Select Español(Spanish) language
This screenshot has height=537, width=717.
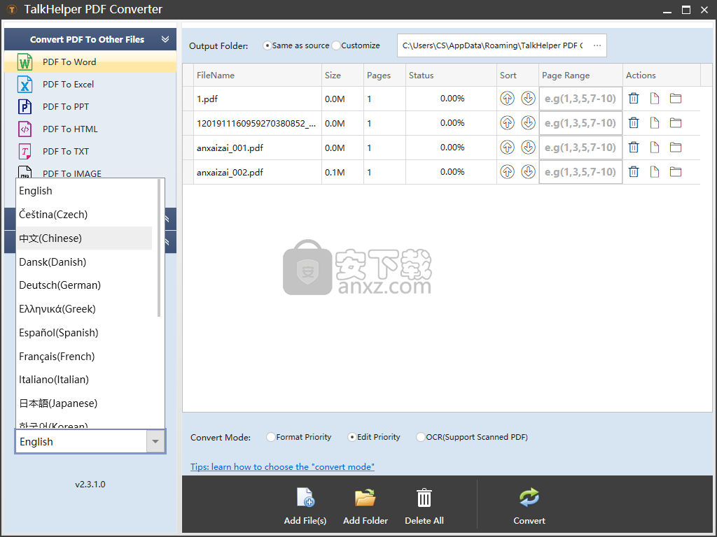(84, 332)
